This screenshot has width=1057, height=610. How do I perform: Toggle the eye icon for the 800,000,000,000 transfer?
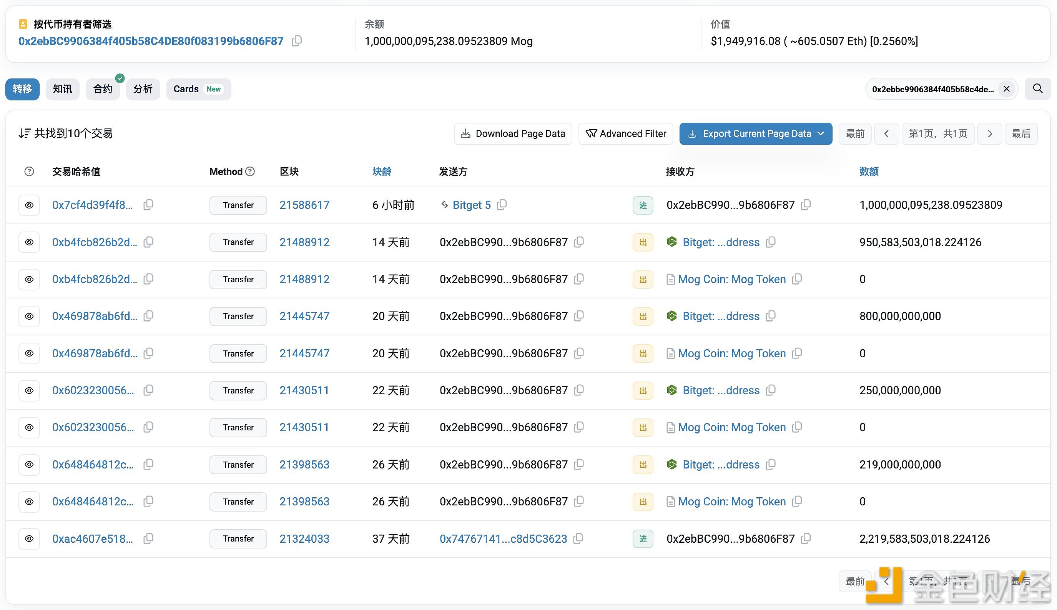pos(29,316)
